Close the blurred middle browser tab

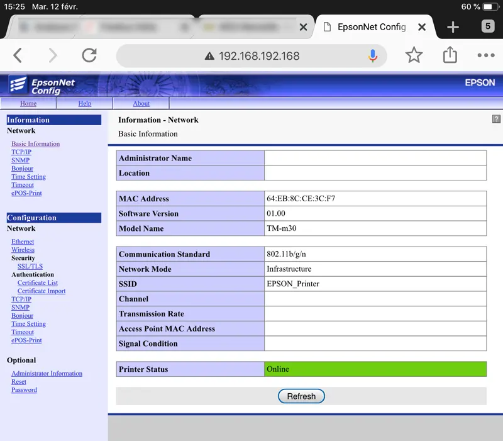tap(303, 27)
